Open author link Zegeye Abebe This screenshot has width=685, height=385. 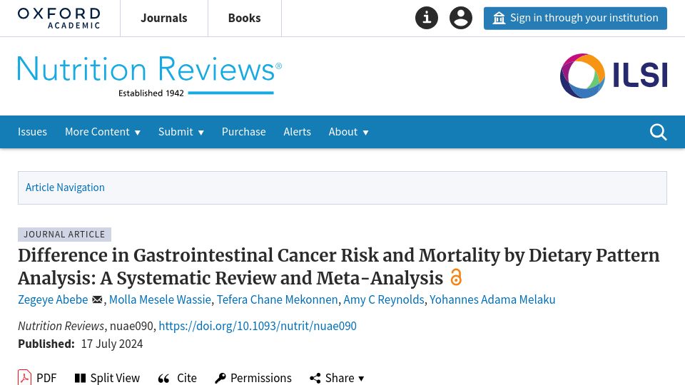pos(53,300)
